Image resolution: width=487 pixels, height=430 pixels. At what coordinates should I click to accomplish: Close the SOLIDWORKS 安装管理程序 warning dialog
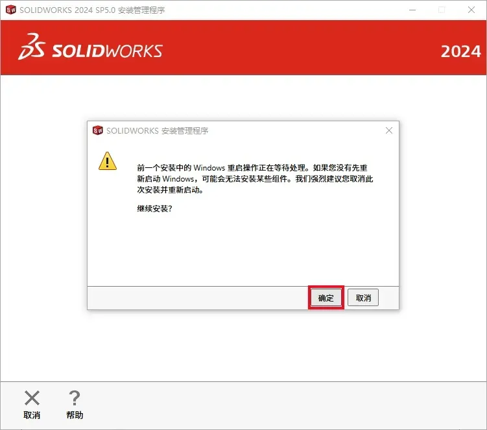point(389,130)
